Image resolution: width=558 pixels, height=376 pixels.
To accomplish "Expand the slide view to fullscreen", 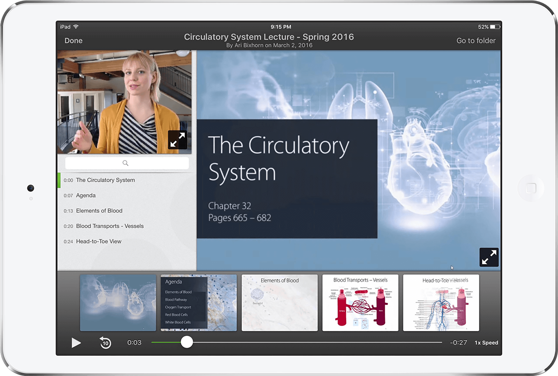I will pyautogui.click(x=489, y=257).
